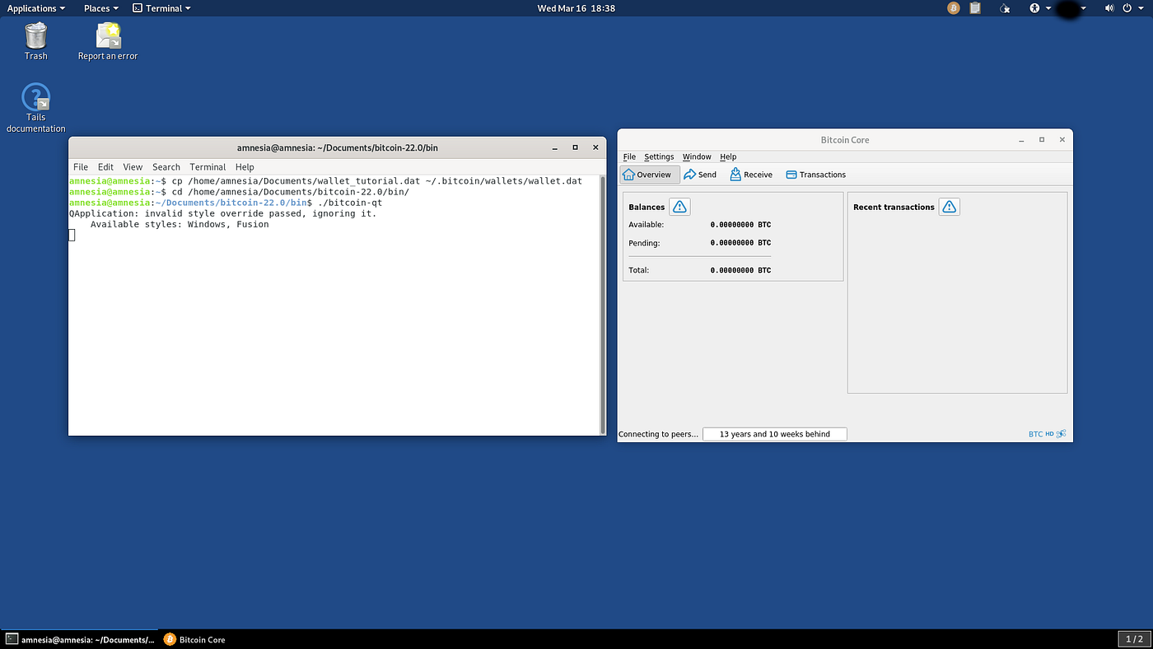
Task: Open the Trash desktop icon
Action: 36,40
